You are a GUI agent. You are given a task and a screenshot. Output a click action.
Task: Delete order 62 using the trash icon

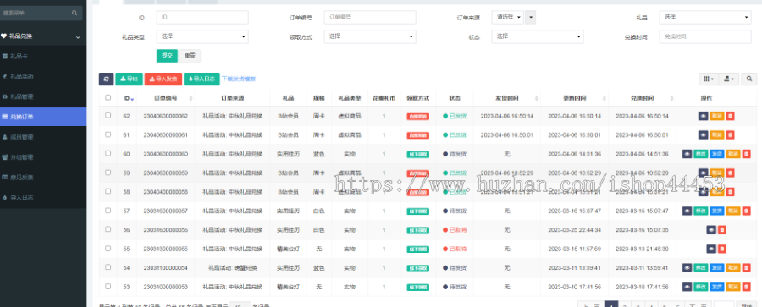coord(730,116)
